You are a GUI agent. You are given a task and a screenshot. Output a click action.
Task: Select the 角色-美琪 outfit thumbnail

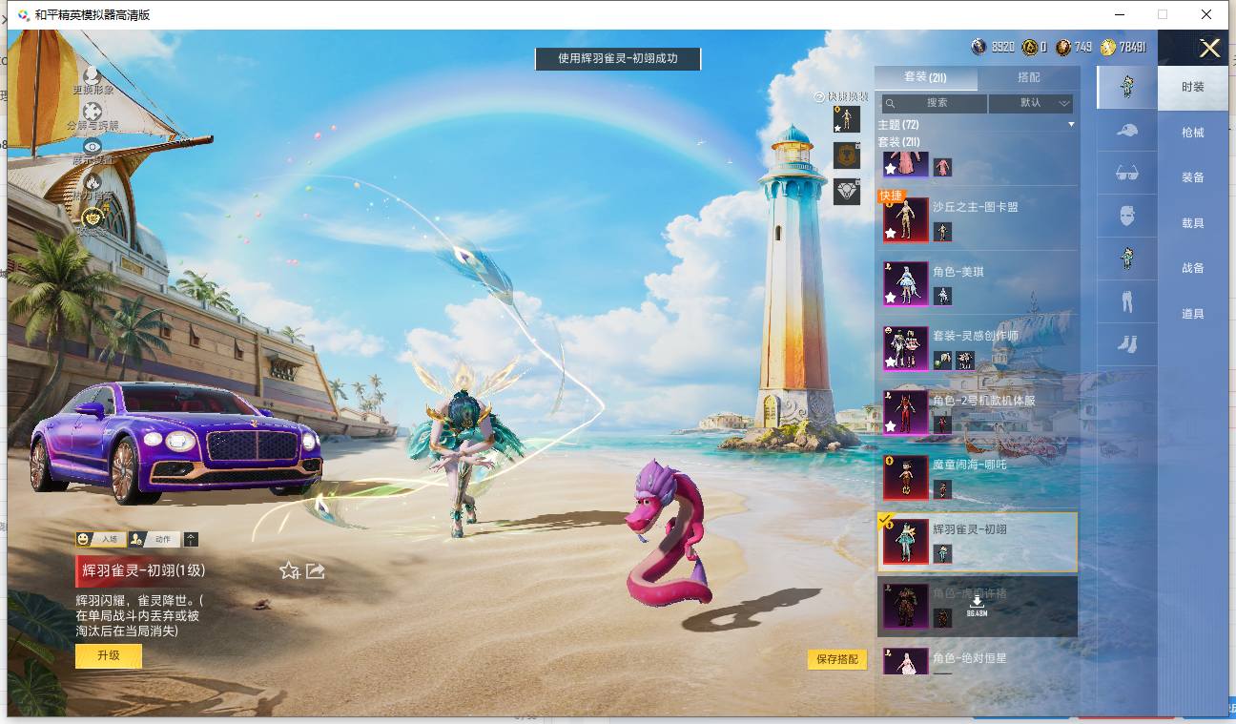(905, 283)
